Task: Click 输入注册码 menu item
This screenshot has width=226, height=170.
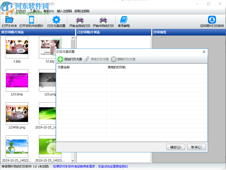Action: [64, 11]
